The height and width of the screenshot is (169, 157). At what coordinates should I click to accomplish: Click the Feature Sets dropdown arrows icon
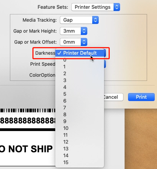coord(117,7)
